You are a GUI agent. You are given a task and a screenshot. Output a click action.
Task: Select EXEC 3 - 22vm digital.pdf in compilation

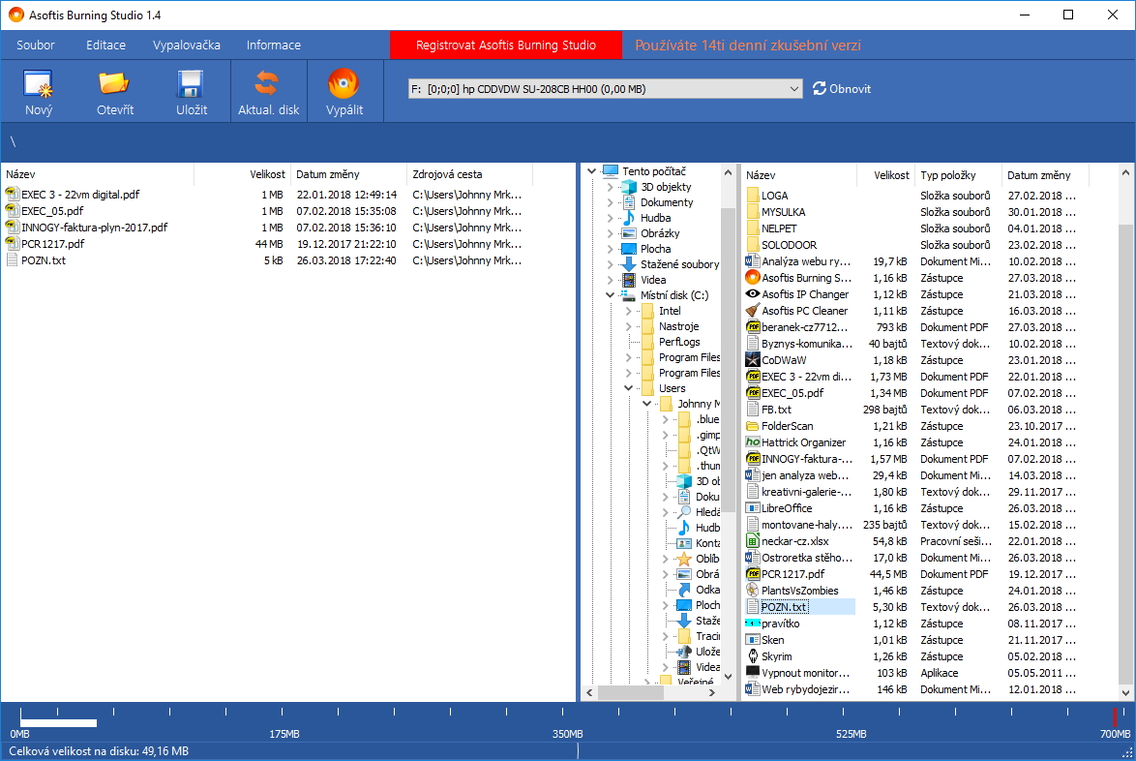(x=79, y=195)
